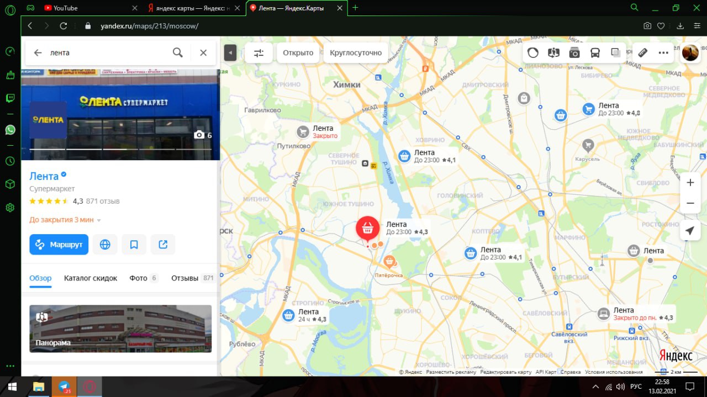This screenshot has width=707, height=397.
Task: Click the 871 отзыв reviews link
Action: [103, 201]
